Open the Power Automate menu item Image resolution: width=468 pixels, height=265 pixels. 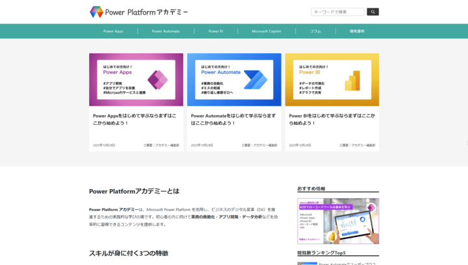pyautogui.click(x=166, y=31)
